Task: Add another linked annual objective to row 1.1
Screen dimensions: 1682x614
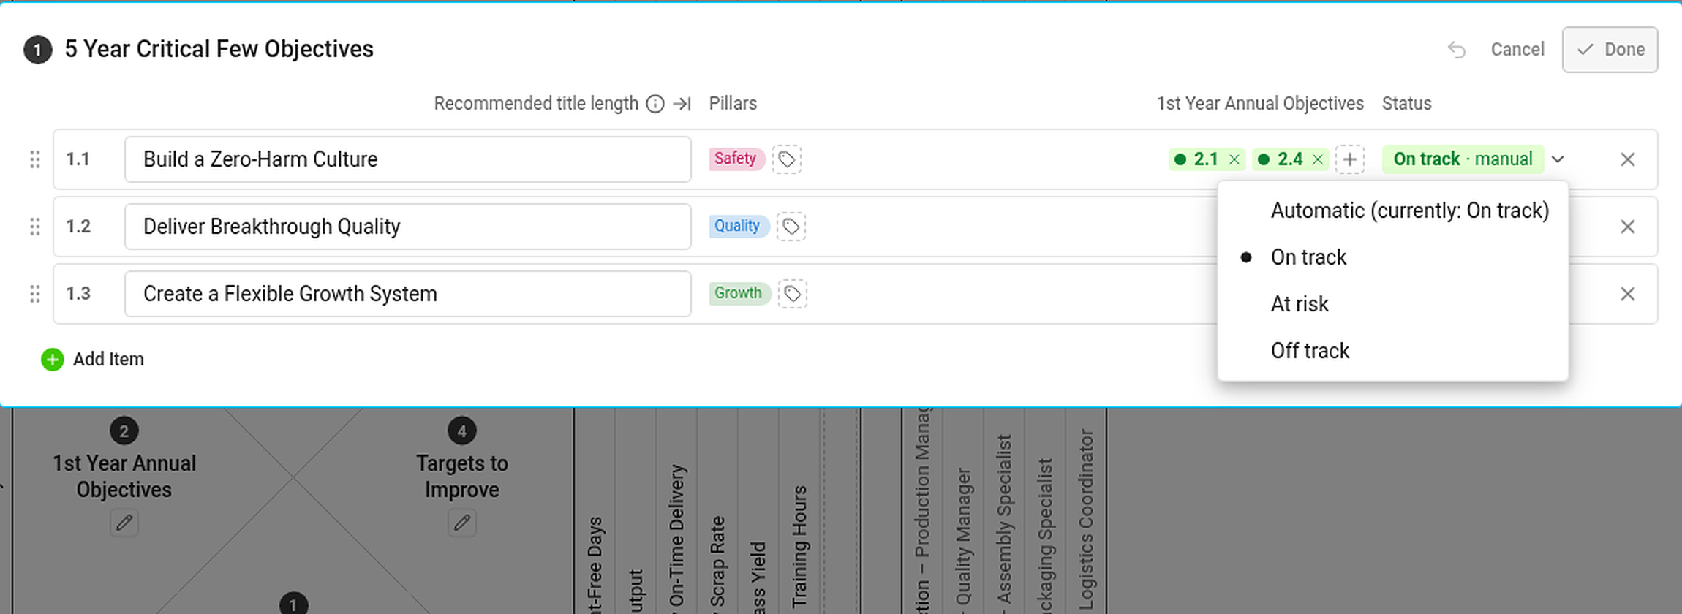Action: click(1350, 159)
